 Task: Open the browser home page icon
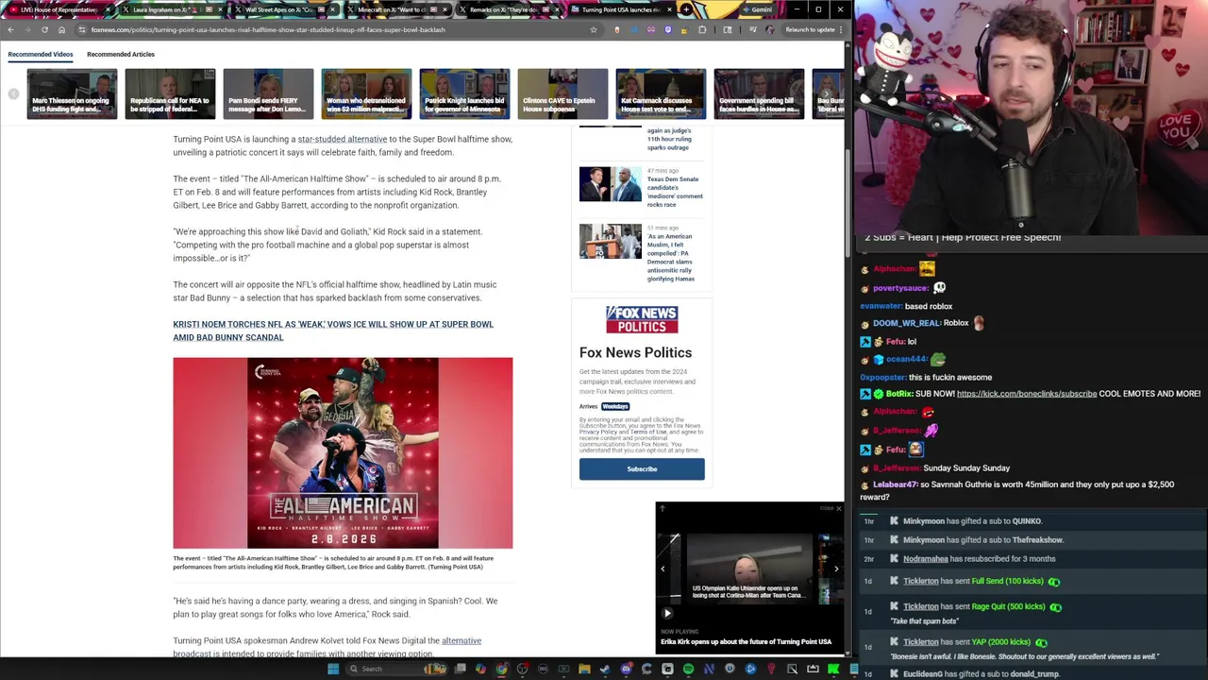[61, 29]
